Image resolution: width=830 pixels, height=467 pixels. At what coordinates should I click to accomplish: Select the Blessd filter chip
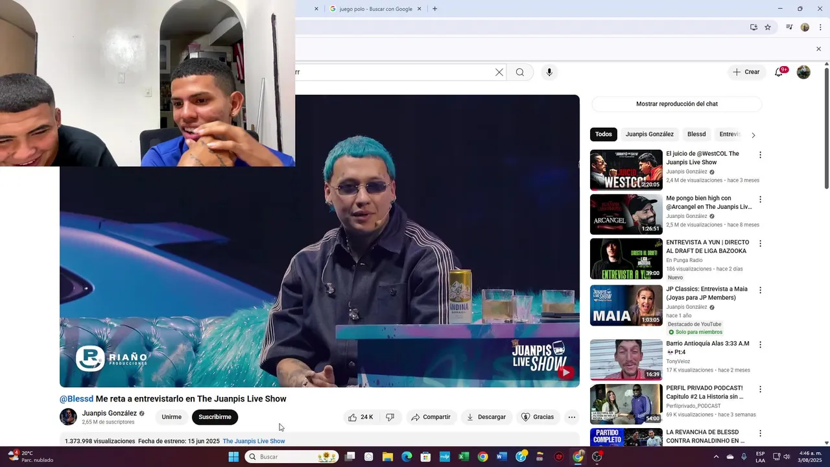coord(696,134)
